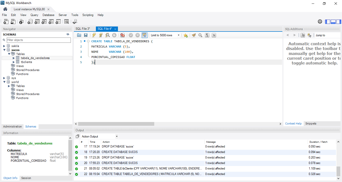Create a new function icon
Screen dimensions: 342x182
58,22
